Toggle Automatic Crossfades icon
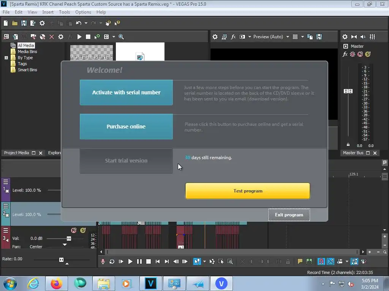 [x=330, y=261]
